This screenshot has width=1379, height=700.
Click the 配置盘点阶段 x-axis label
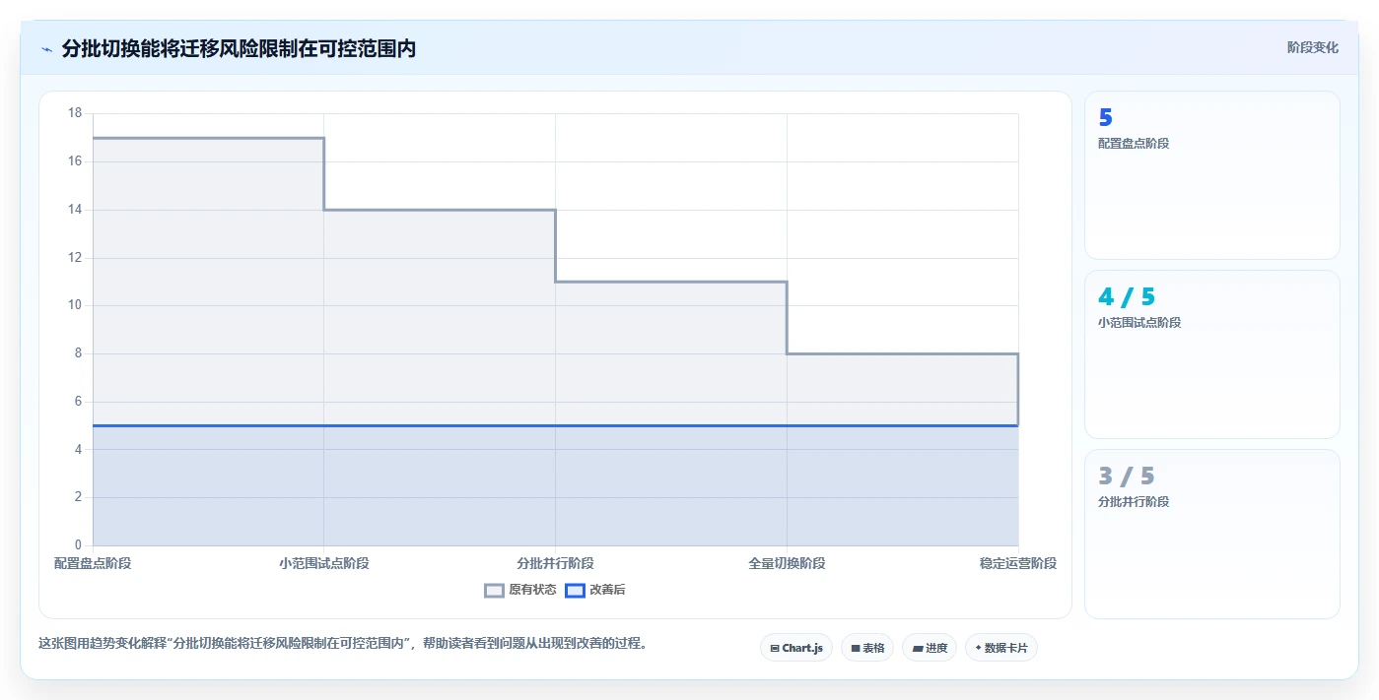coord(93,563)
